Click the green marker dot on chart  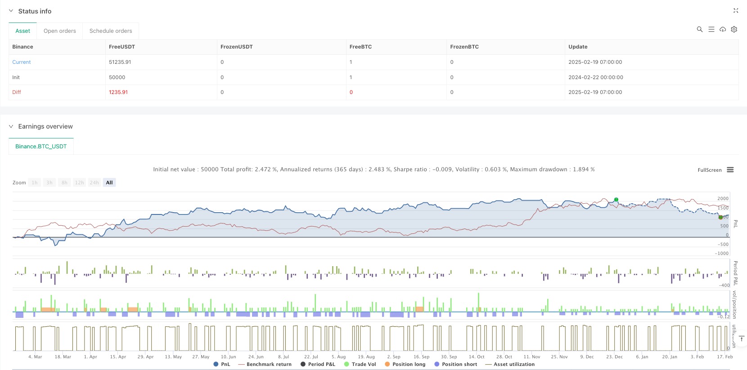click(616, 200)
